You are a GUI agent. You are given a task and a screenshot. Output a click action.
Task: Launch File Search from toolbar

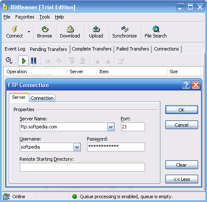[x=156, y=29]
